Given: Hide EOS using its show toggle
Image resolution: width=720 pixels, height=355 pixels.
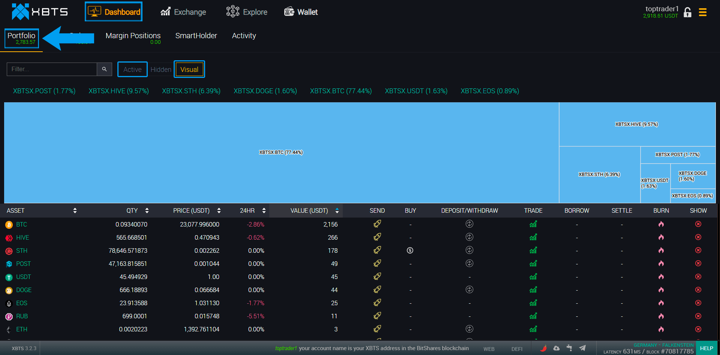Looking at the screenshot, I should coord(698,303).
